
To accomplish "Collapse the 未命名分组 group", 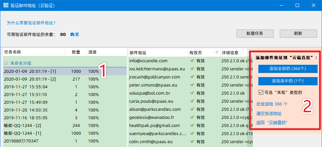I will coord(6,63).
